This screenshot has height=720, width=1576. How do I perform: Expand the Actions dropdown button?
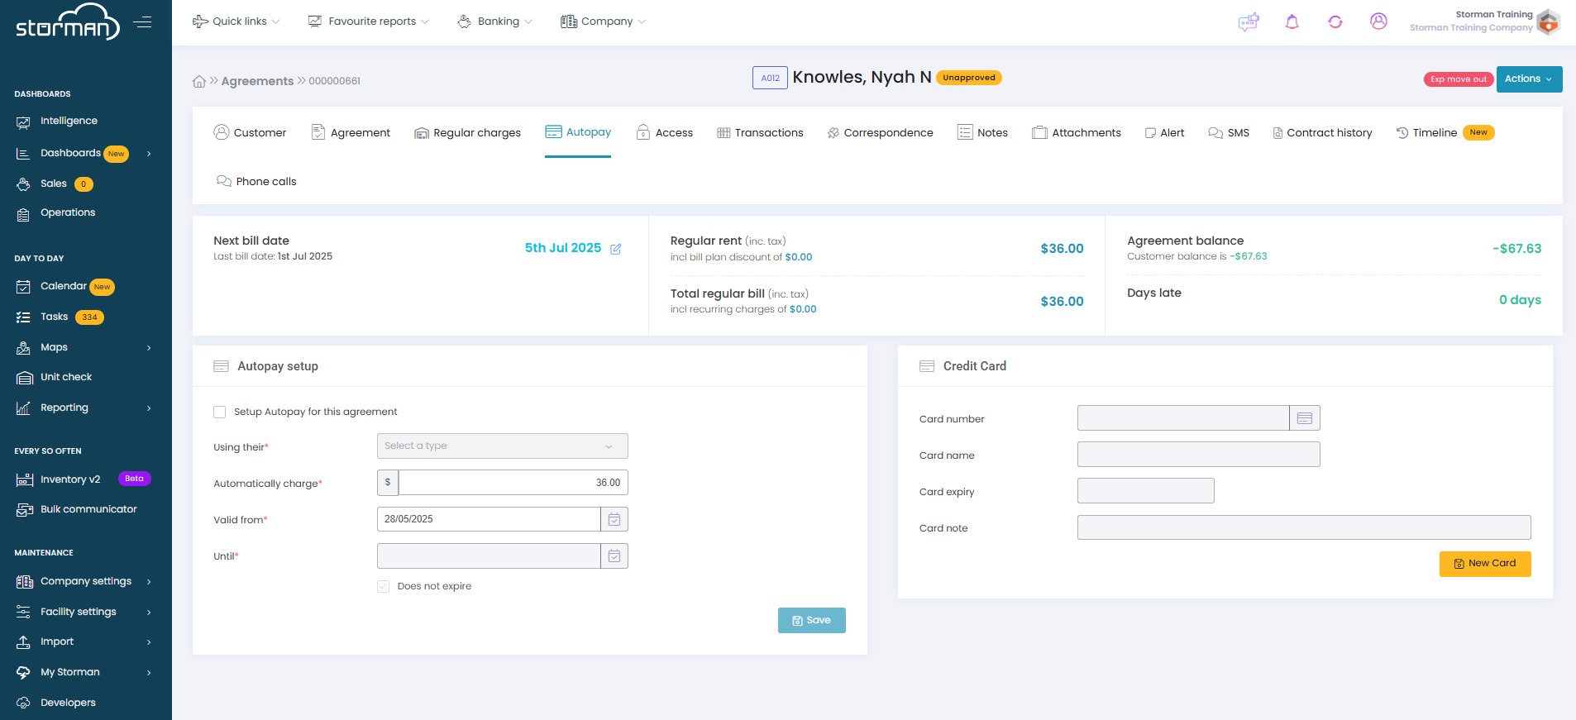(x=1528, y=79)
